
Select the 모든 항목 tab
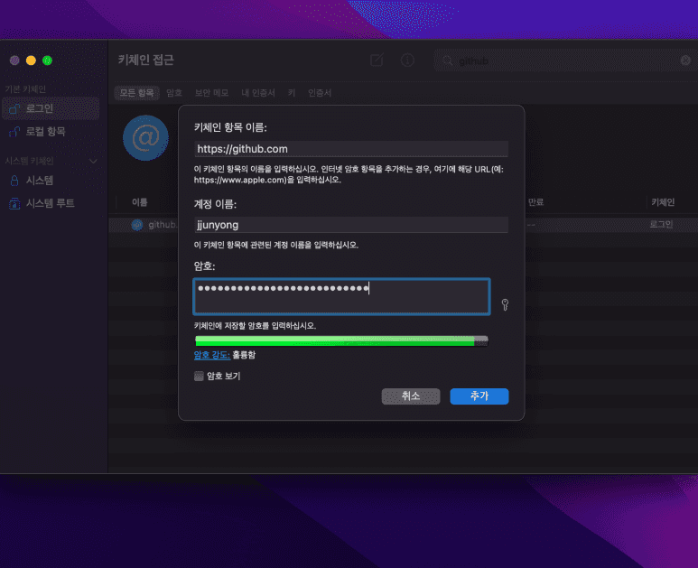pos(137,93)
